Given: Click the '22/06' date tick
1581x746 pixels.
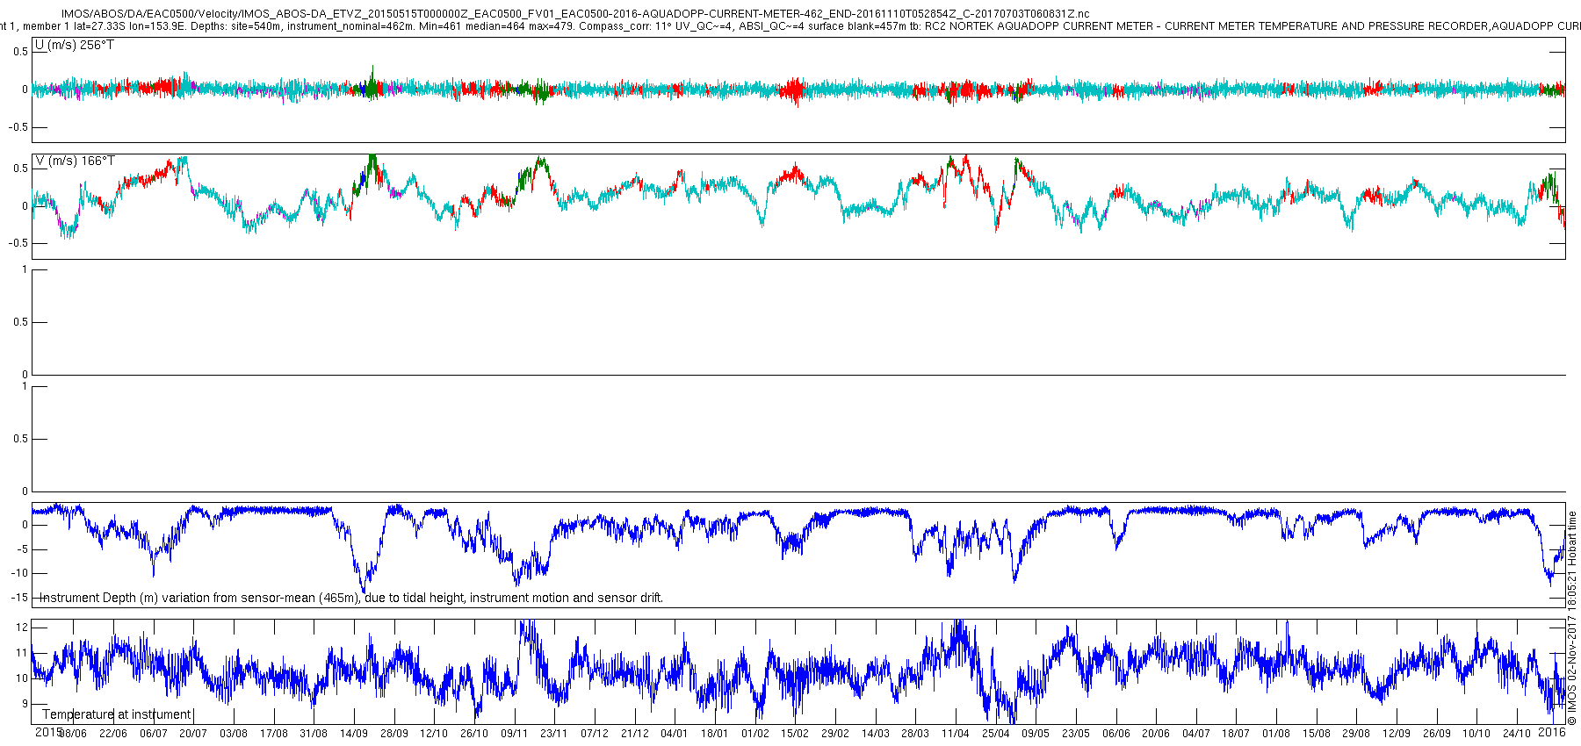Looking at the screenshot, I should pos(112,734).
